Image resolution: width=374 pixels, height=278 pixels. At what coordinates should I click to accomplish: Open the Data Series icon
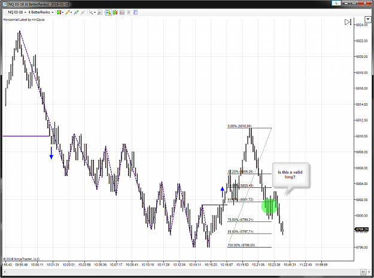point(115,13)
